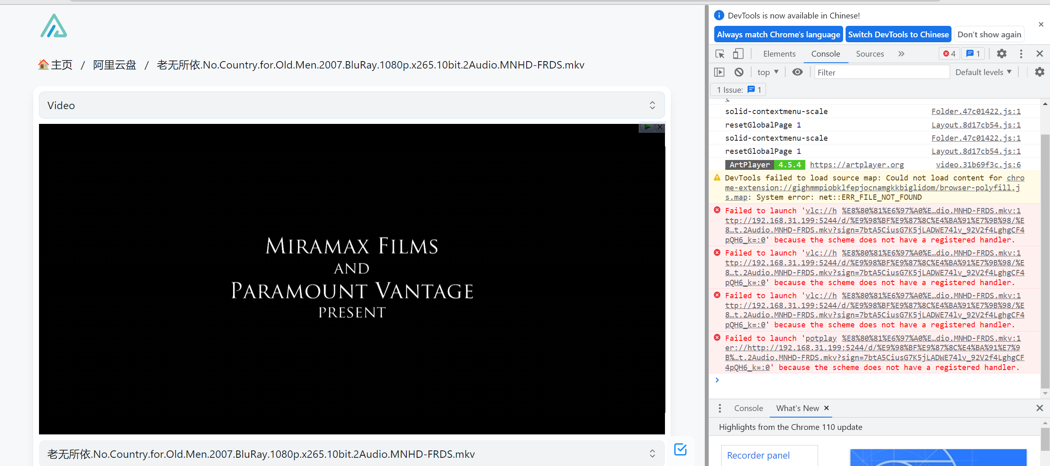Open the Recorder panel link

(758, 455)
